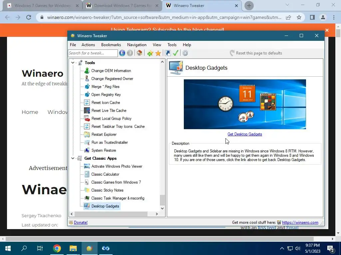Reload the page in Chrome
The image size is (341, 255).
click(29, 17)
